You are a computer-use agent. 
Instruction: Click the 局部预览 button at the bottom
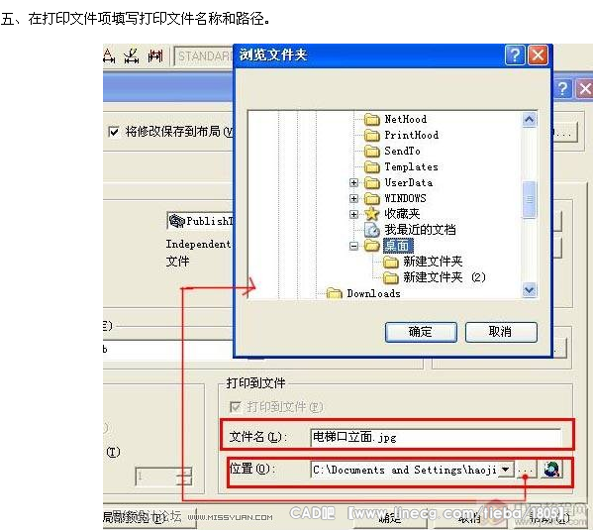pos(149,518)
